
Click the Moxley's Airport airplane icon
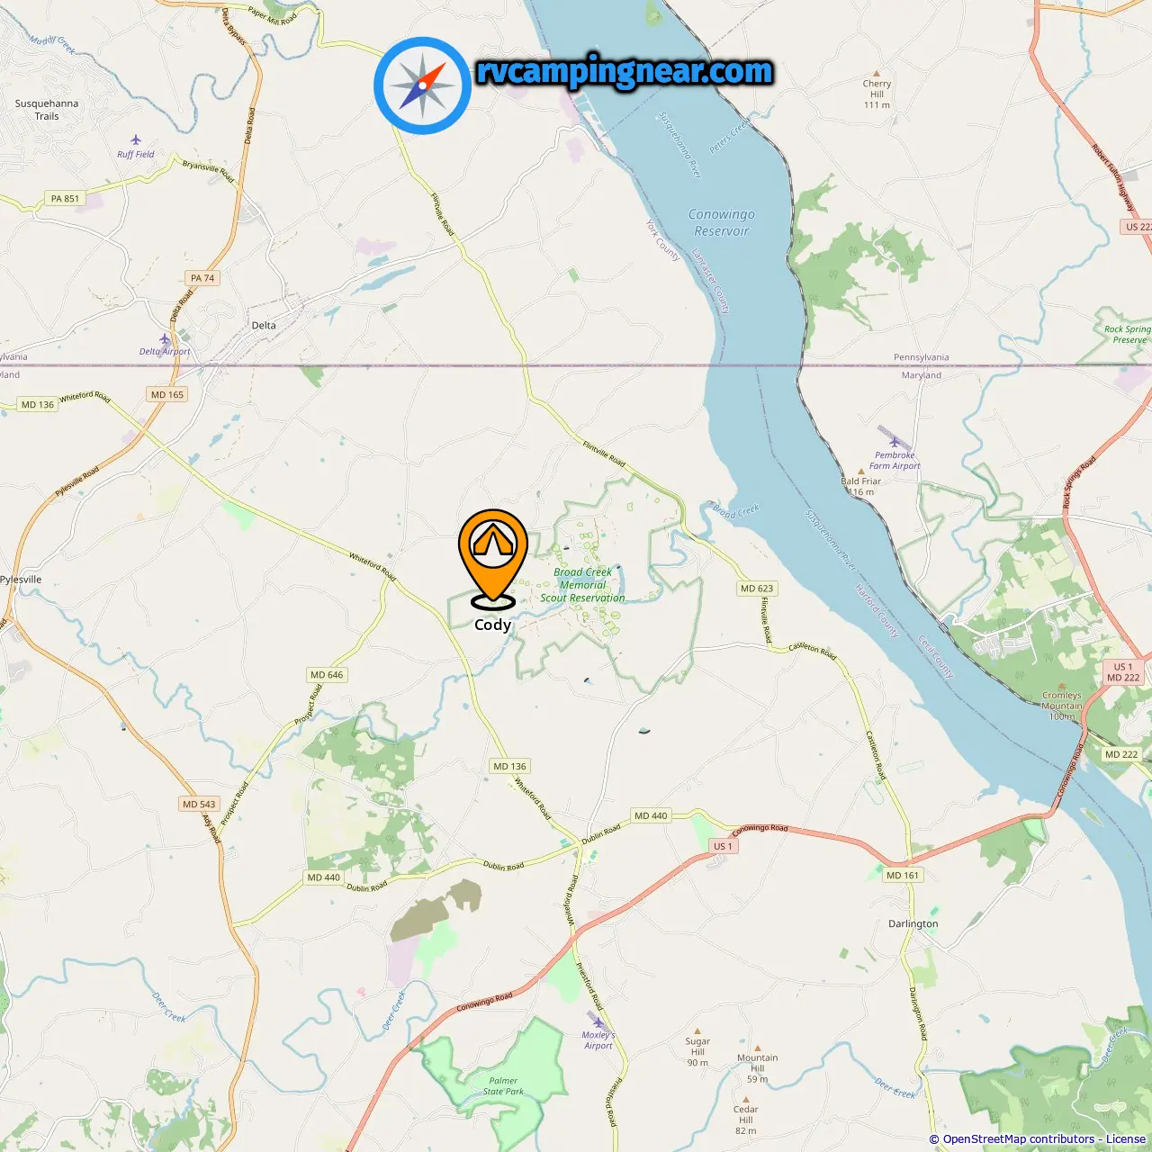tap(598, 1022)
